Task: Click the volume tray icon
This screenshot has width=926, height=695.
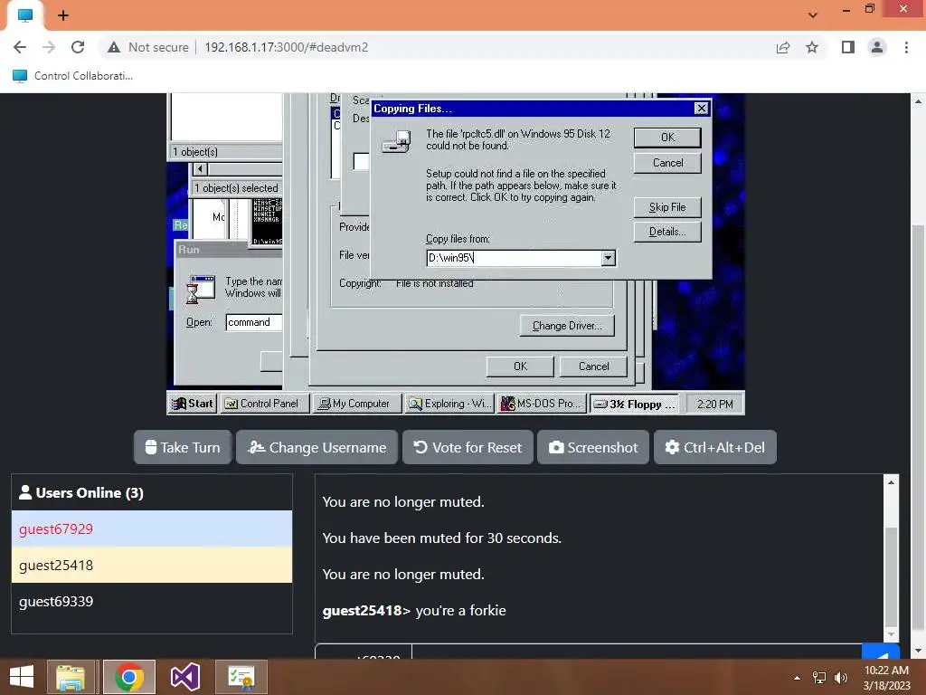Action: tap(840, 678)
